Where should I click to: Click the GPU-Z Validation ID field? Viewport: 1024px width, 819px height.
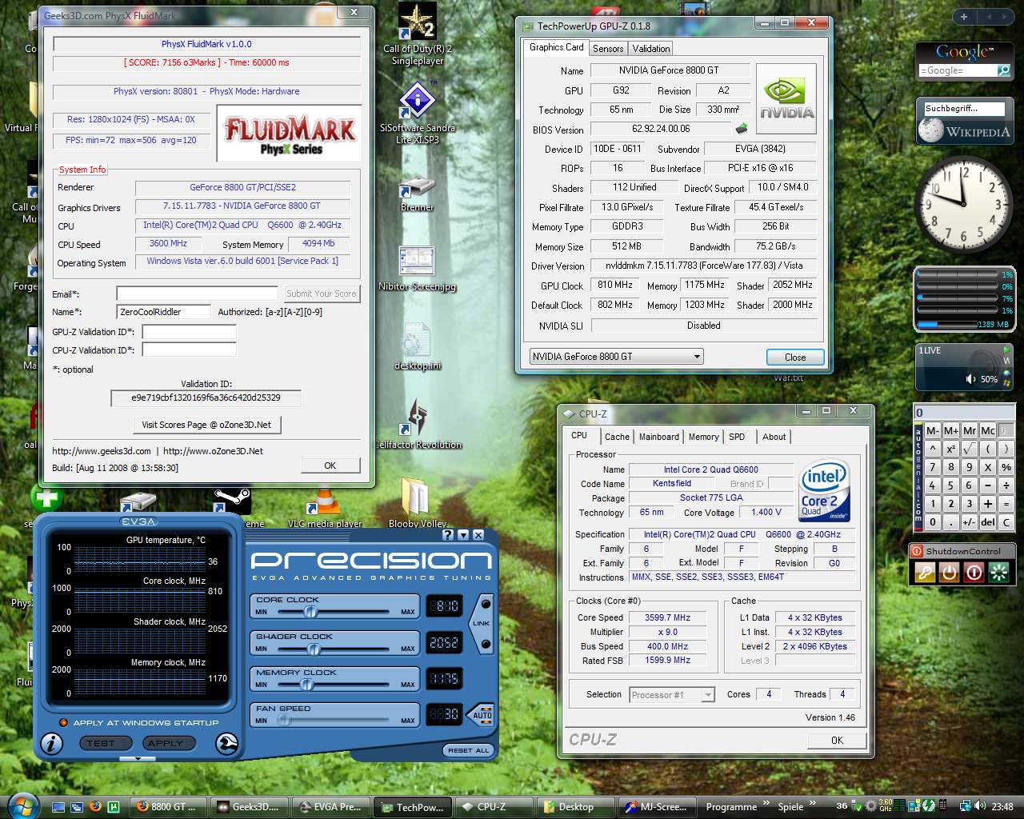tap(189, 331)
